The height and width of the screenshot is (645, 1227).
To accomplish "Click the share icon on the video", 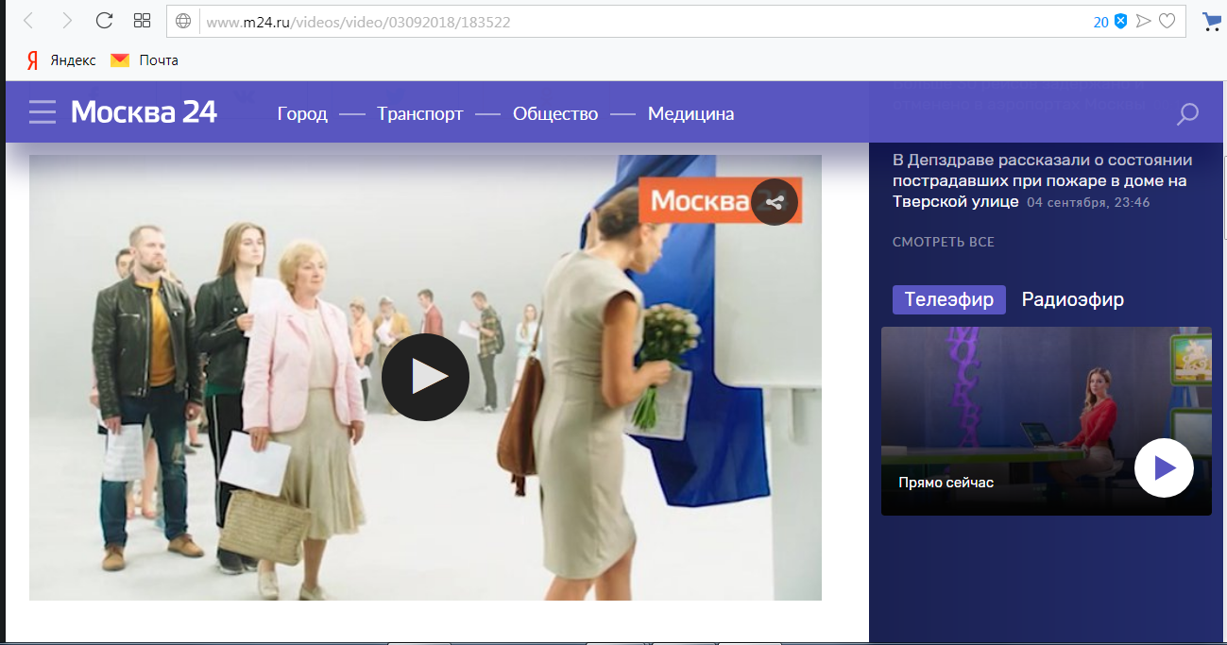I will pos(775,202).
